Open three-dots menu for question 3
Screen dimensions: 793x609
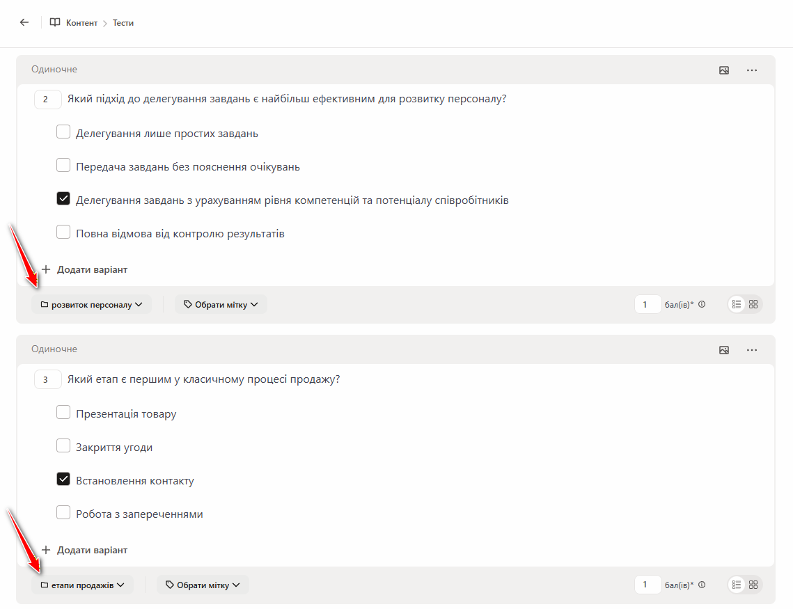[752, 350]
